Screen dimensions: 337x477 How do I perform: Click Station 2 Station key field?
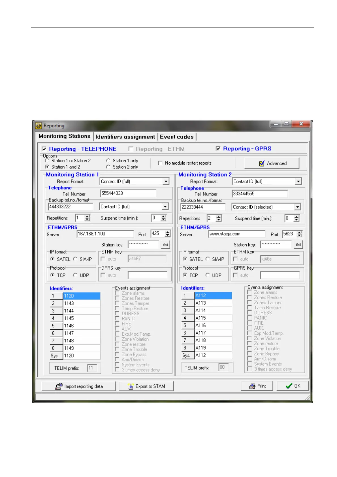coord(276,245)
